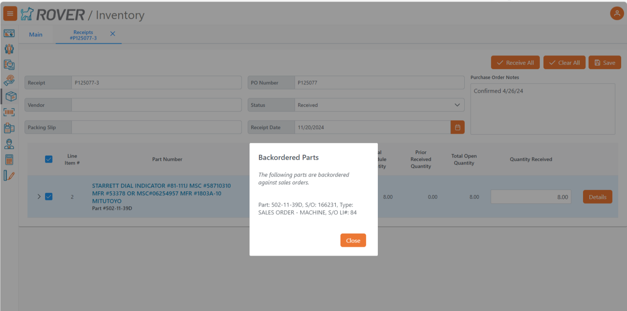
Task: Open the Status dropdown showing Received
Action: point(379,105)
